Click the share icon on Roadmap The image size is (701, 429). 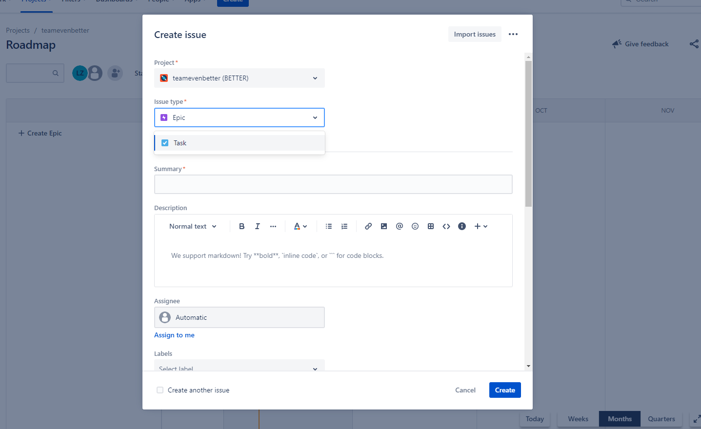694,44
